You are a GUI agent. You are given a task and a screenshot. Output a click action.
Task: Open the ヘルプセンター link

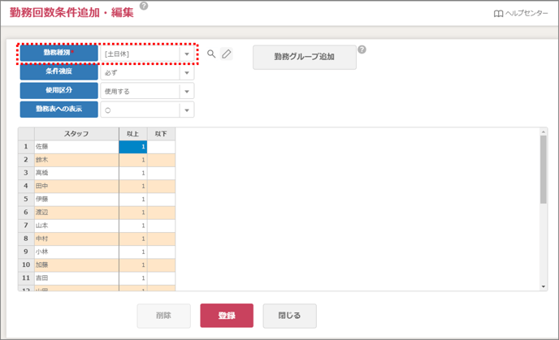tap(521, 13)
